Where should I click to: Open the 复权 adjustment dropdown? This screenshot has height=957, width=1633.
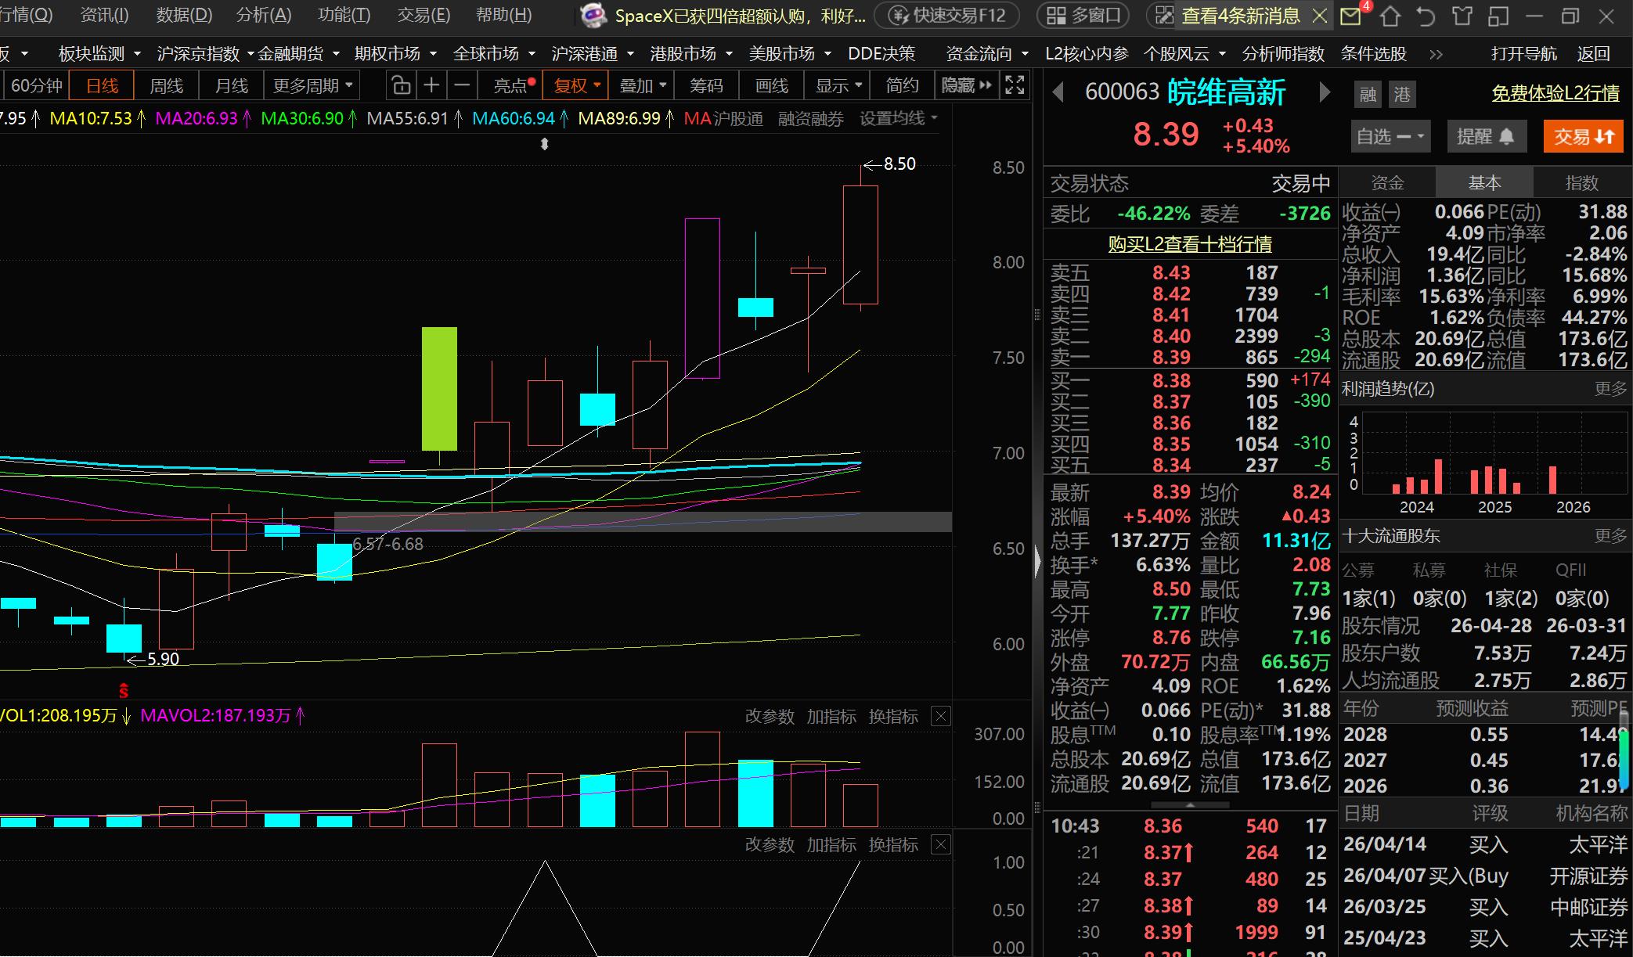pyautogui.click(x=576, y=85)
